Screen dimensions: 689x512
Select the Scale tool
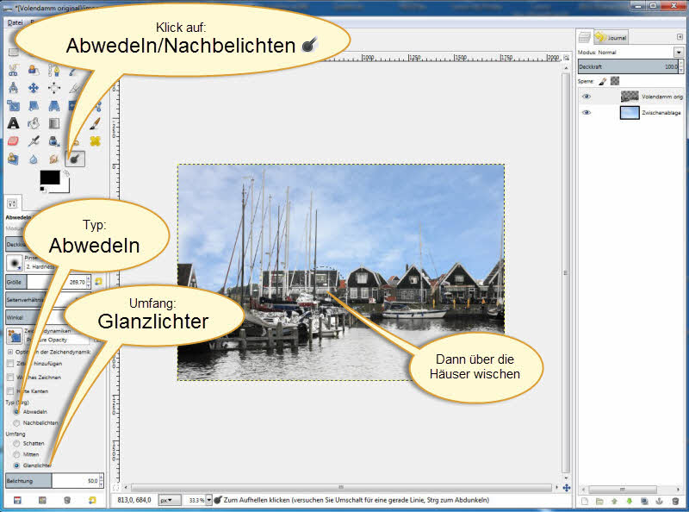click(13, 105)
